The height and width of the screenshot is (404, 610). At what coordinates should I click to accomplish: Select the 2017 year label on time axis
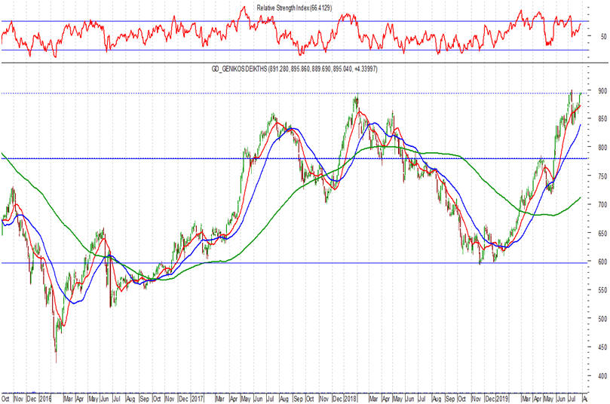[198, 399]
